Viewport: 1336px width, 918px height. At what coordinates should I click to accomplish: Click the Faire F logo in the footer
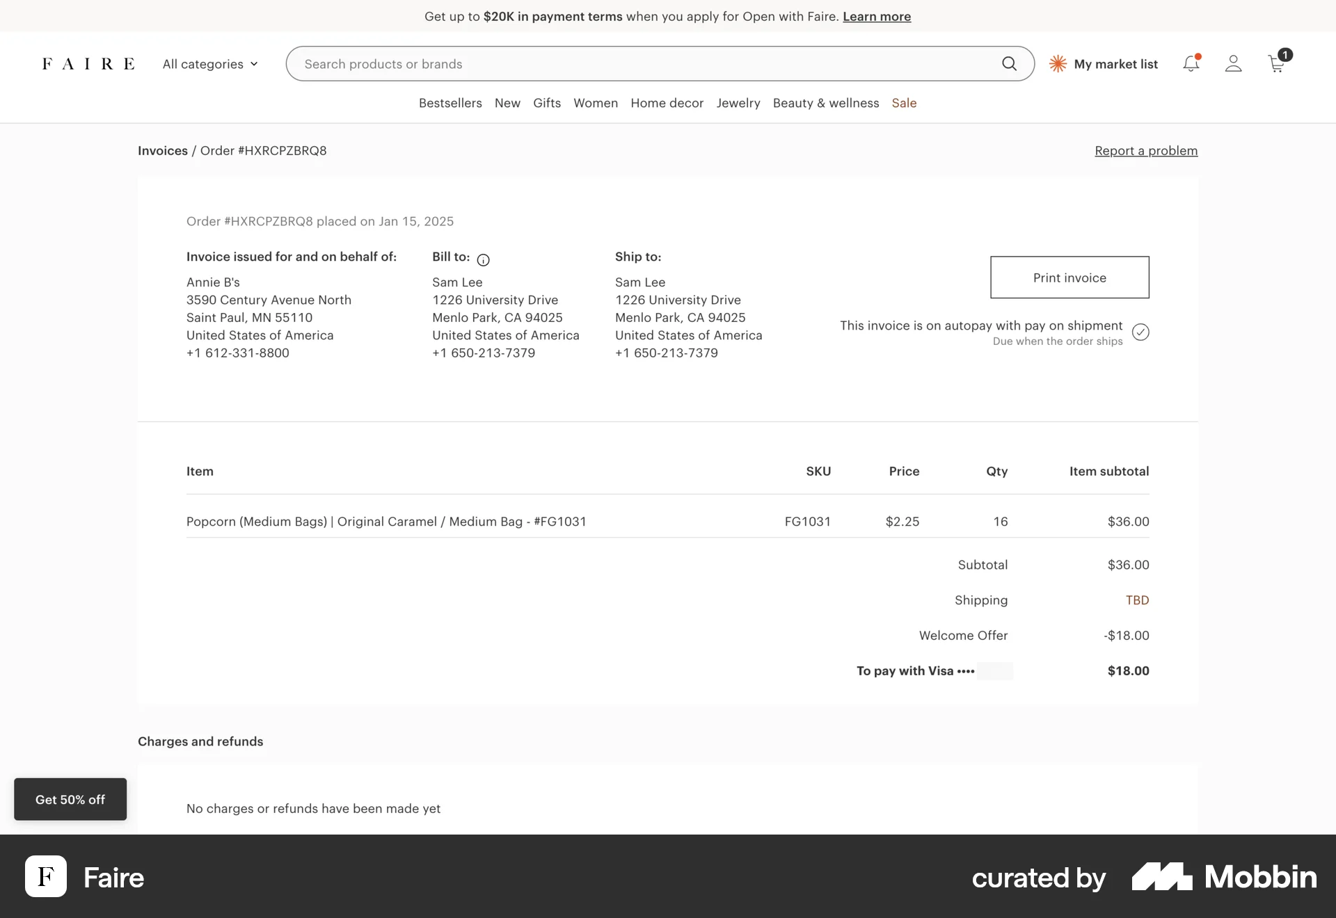tap(45, 876)
